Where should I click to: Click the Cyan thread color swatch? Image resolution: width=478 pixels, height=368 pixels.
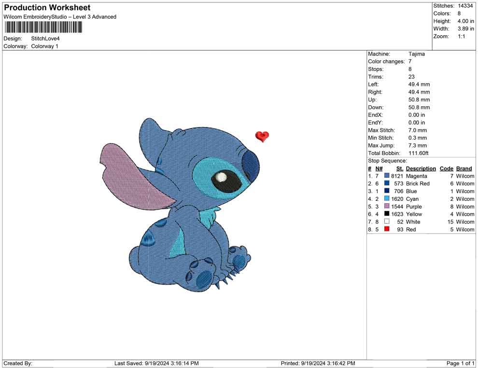[387, 199]
